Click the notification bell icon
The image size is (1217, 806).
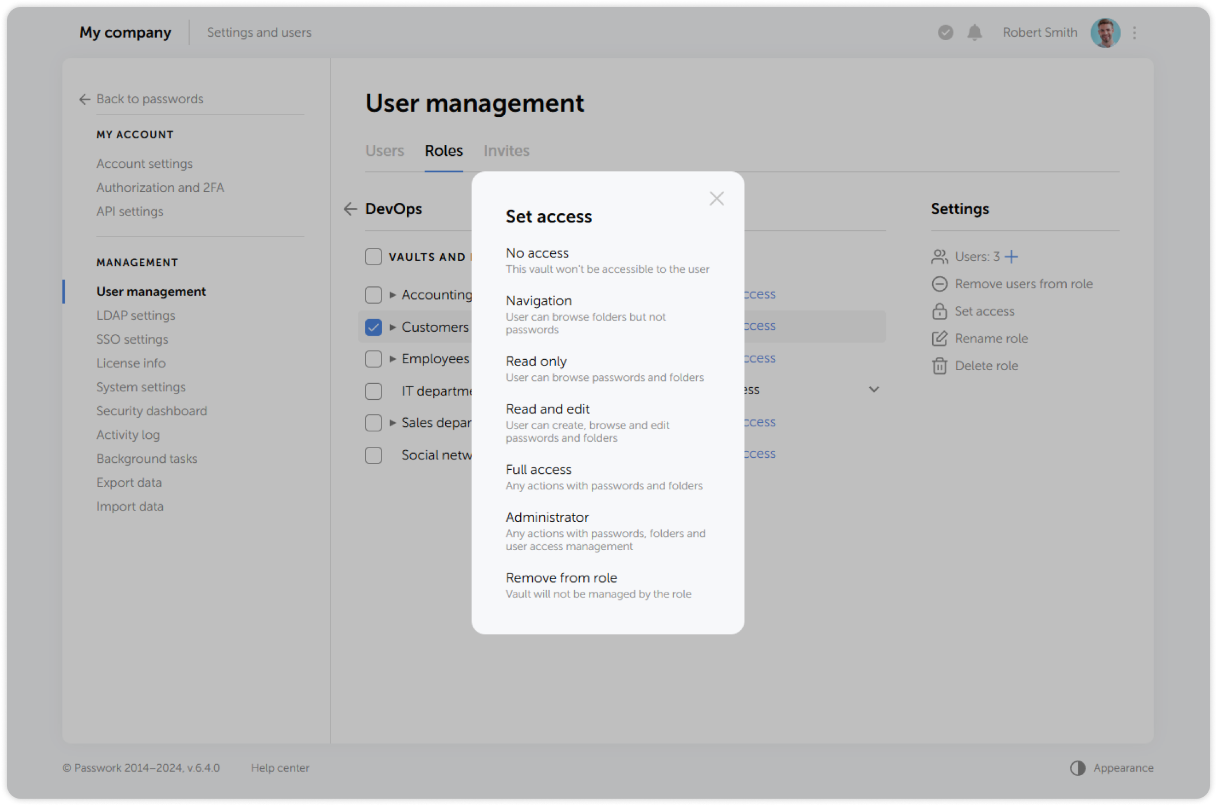pyautogui.click(x=974, y=33)
